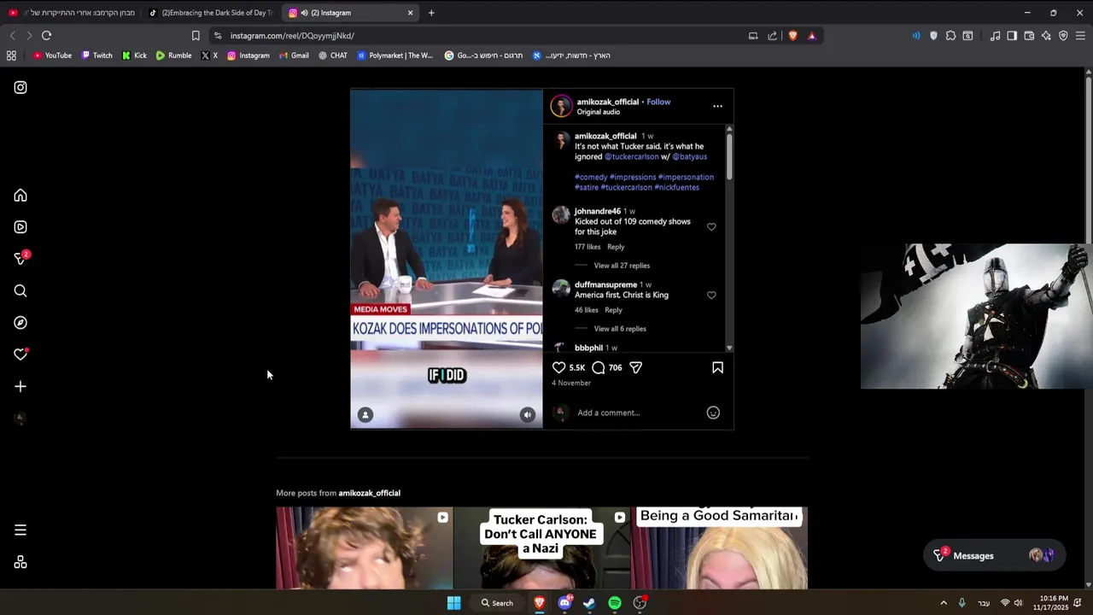Open the #nickfuentes hashtag
This screenshot has width=1093, height=615.
click(x=677, y=188)
